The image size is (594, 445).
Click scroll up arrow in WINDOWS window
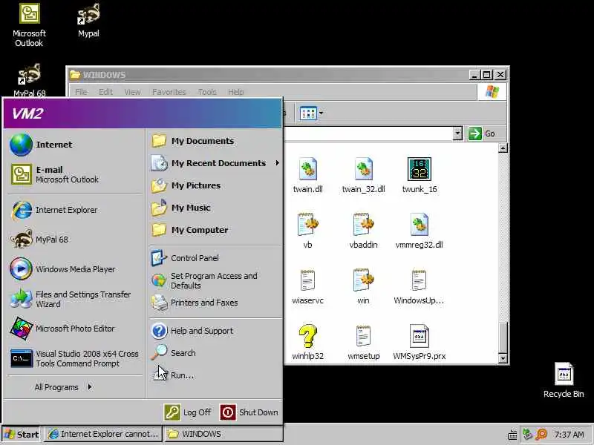[503, 148]
